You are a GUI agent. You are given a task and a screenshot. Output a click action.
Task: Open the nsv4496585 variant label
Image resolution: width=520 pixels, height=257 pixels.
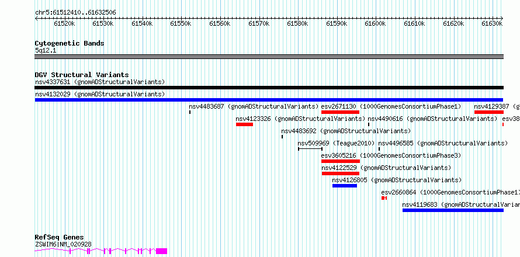(x=443, y=143)
